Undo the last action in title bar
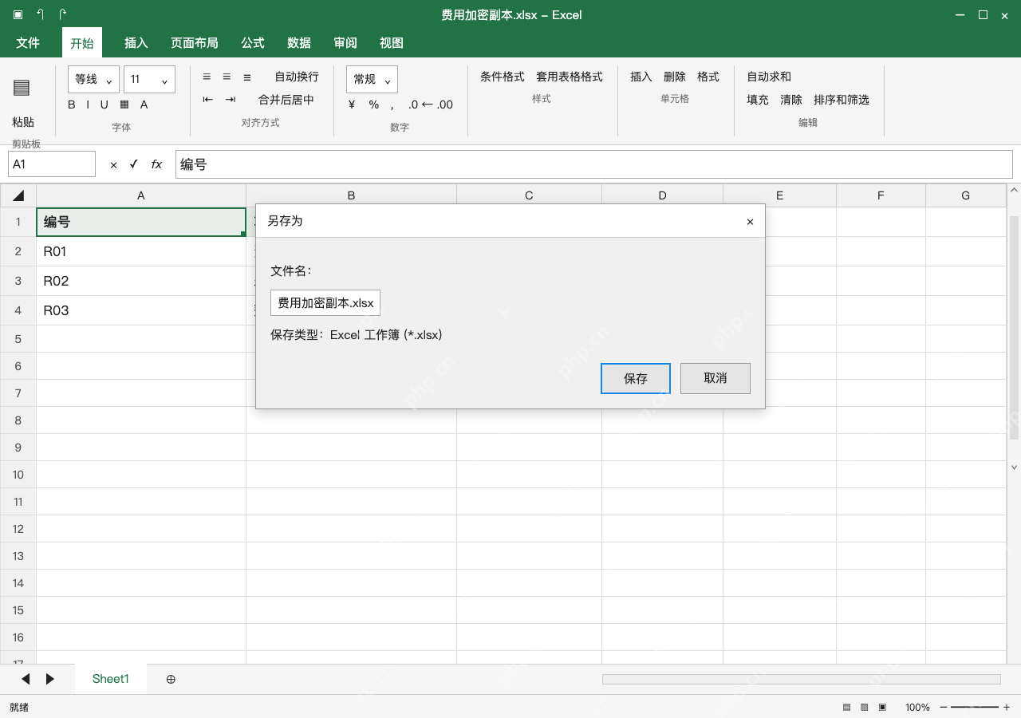The height and width of the screenshot is (718, 1021). (x=40, y=14)
